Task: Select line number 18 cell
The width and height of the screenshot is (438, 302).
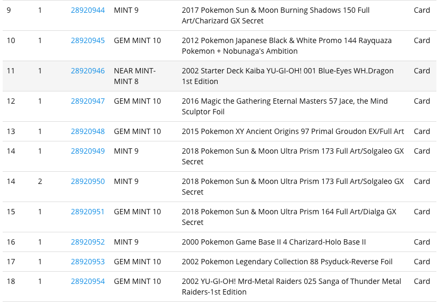Action: pos(11,281)
